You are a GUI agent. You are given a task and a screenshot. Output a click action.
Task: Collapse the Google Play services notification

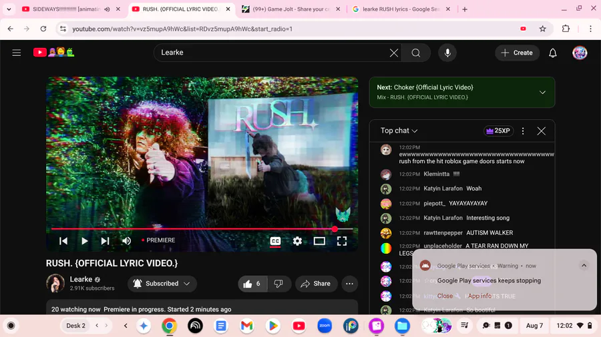[x=584, y=265]
